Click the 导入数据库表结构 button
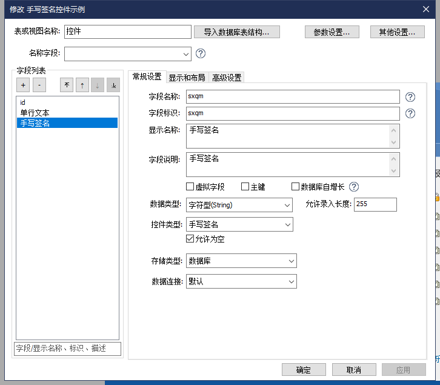 click(x=237, y=32)
